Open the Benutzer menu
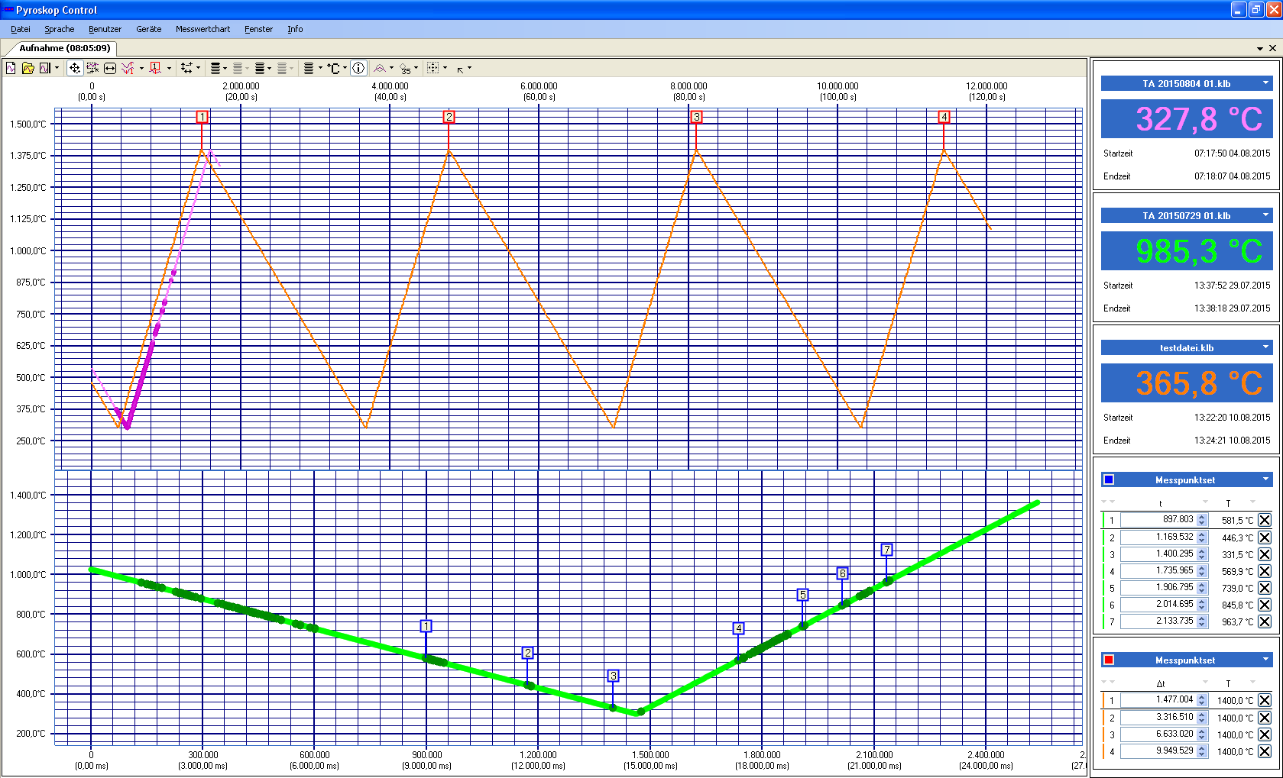This screenshot has width=1283, height=778. click(x=105, y=29)
